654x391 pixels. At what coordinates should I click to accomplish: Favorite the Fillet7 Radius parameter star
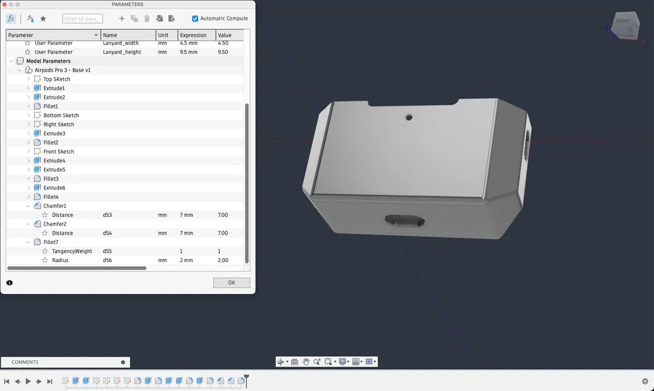(44, 260)
